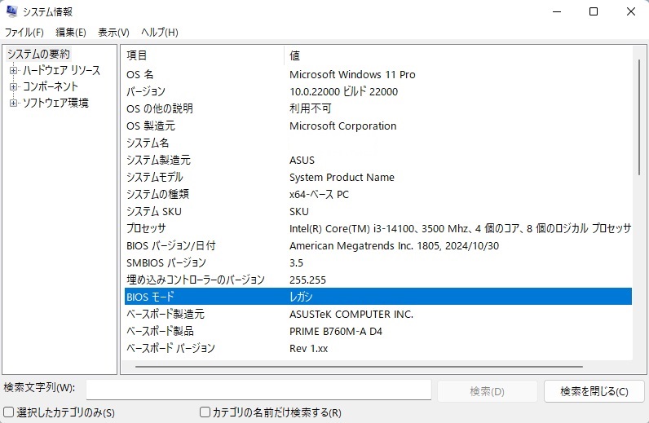Select the OS 名 row
This screenshot has width=649, height=423.
[x=378, y=74]
